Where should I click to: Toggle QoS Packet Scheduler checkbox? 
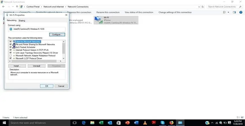coord(10,47)
